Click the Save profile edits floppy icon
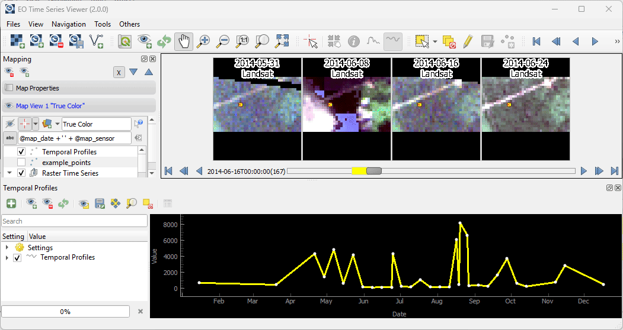 coord(100,203)
